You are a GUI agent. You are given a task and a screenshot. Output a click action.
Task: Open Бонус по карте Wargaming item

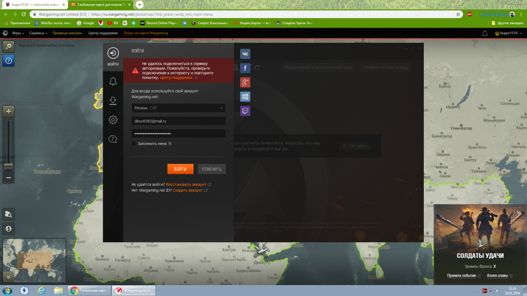pyautogui.click(x=146, y=33)
